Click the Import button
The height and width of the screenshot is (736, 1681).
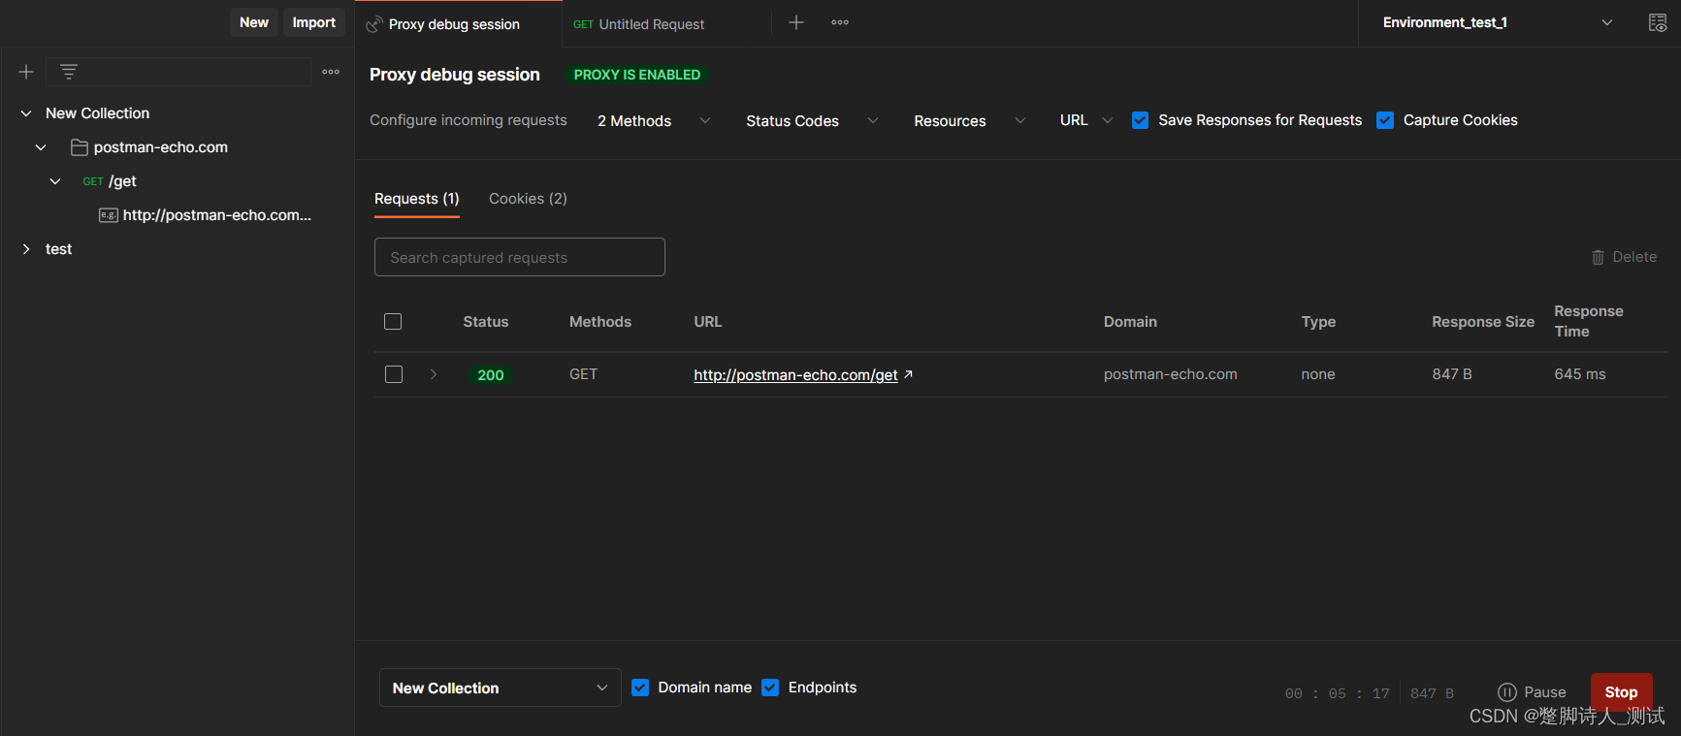tap(314, 22)
